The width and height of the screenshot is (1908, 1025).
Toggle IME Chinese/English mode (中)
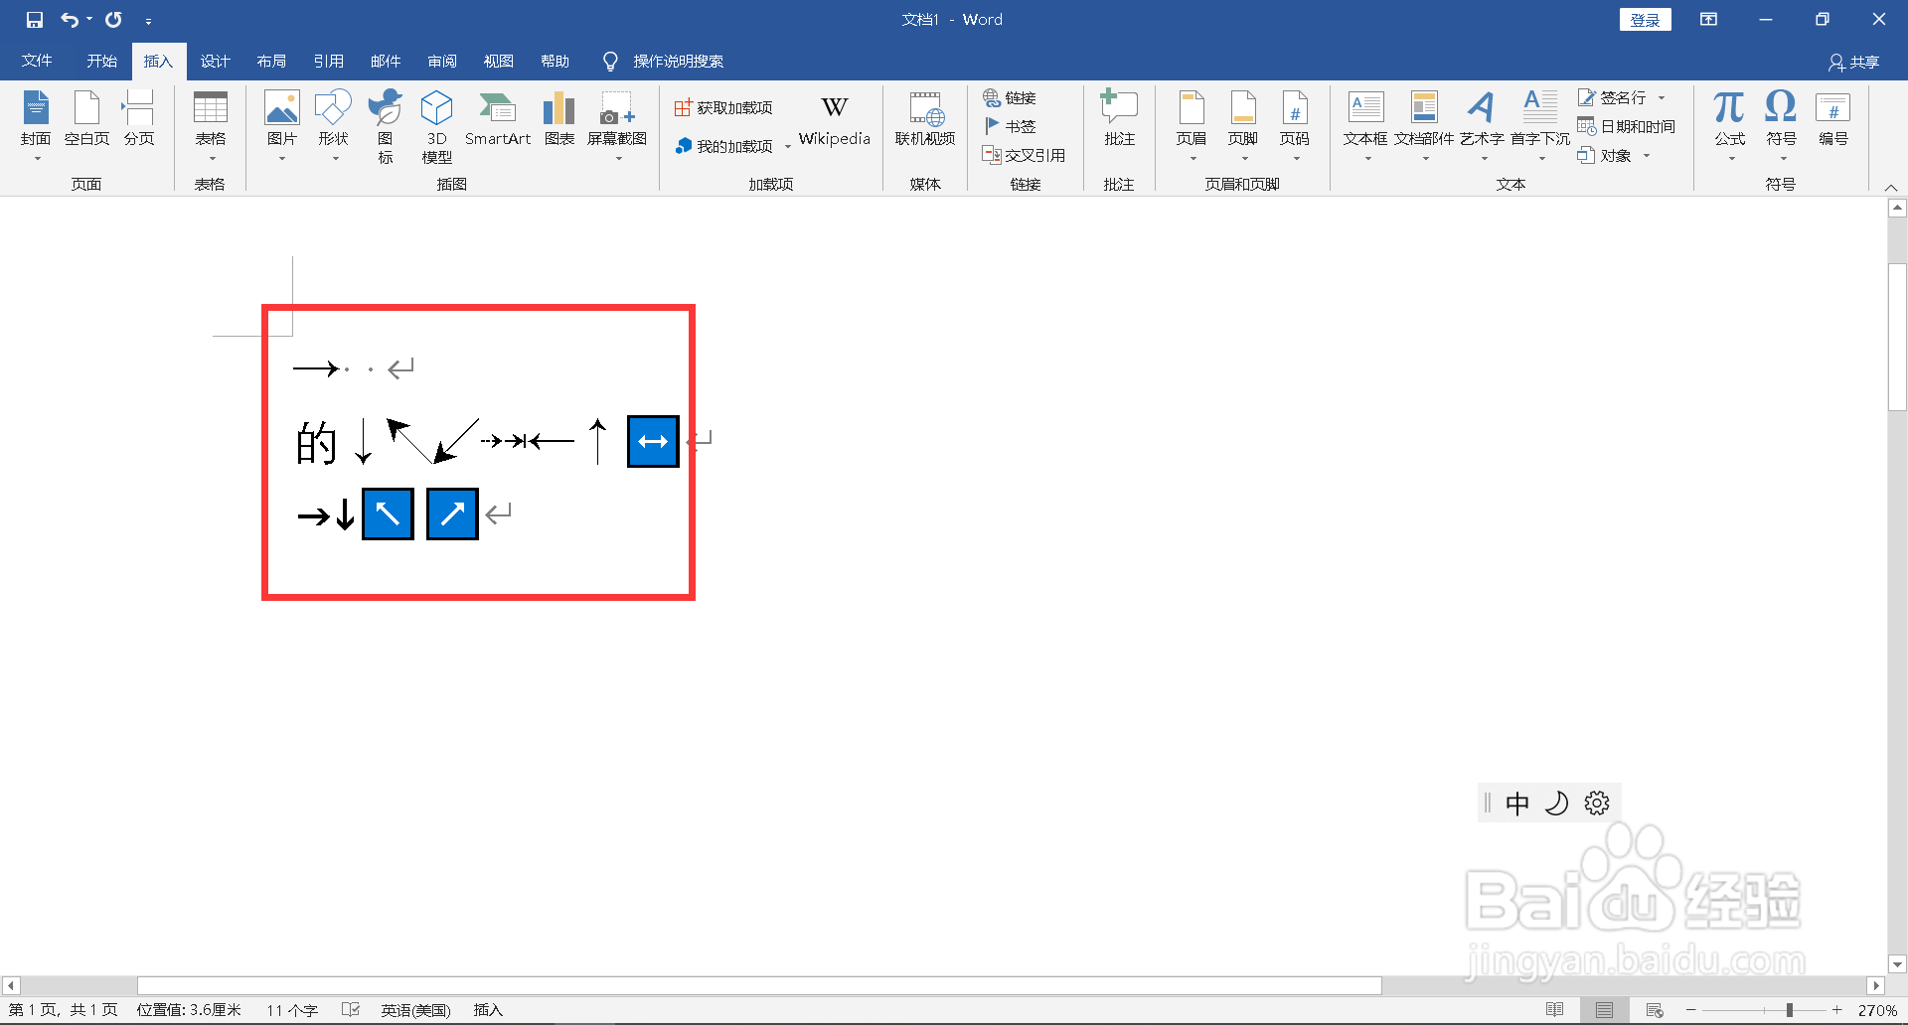pos(1517,804)
